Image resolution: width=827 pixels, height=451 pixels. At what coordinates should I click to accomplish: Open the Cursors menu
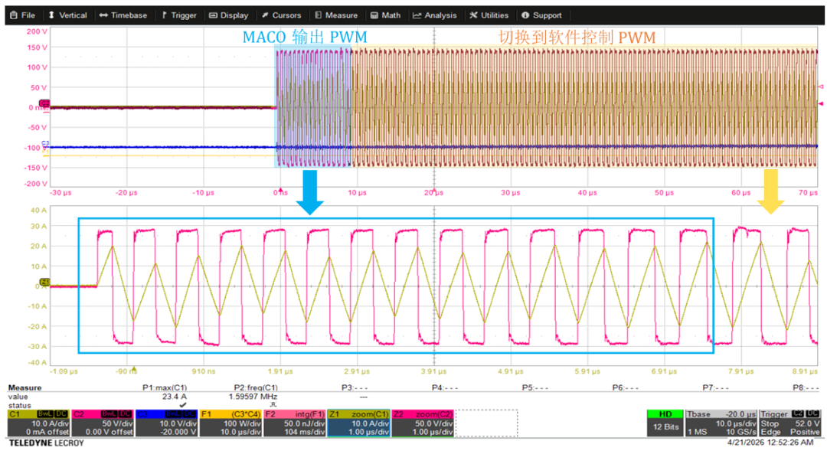(282, 15)
